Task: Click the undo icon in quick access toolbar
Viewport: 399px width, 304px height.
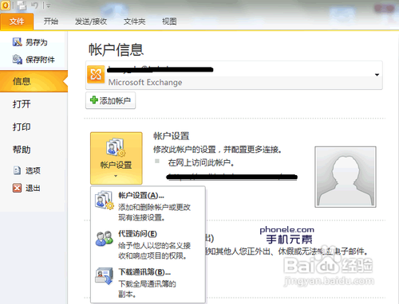Action: pyautogui.click(x=34, y=6)
